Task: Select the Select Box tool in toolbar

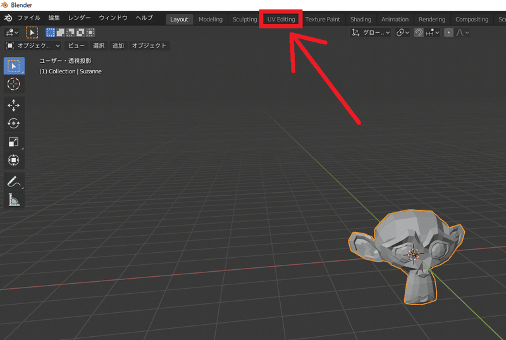Action: click(x=14, y=66)
